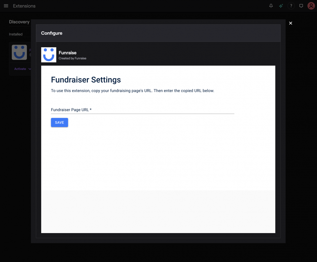The height and width of the screenshot is (262, 317).
Task: Expand the Activate dropdown
Action: coord(22,69)
